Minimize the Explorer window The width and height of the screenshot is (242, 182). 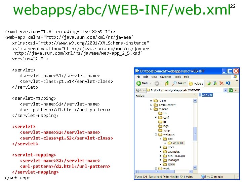click(224, 71)
